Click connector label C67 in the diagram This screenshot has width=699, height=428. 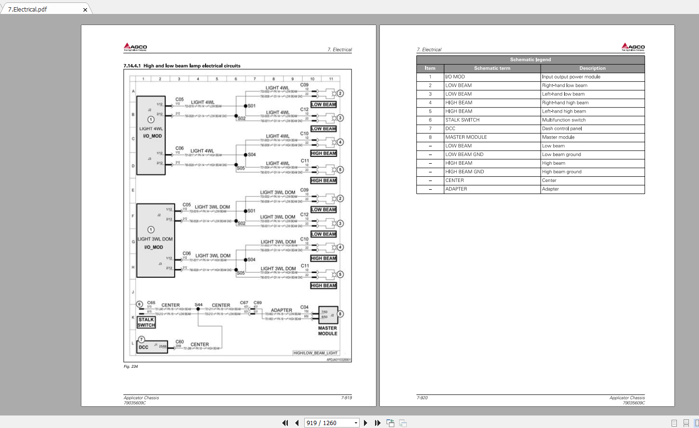244,302
